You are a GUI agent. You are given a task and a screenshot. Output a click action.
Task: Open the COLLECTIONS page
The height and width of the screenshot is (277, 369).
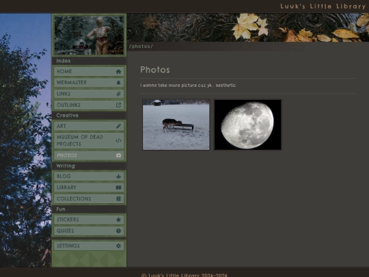pos(89,199)
